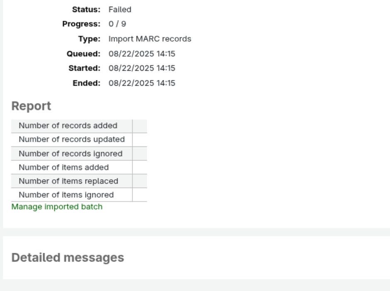390x291 pixels.
Task: Click the Started date and time value
Action: pos(142,68)
